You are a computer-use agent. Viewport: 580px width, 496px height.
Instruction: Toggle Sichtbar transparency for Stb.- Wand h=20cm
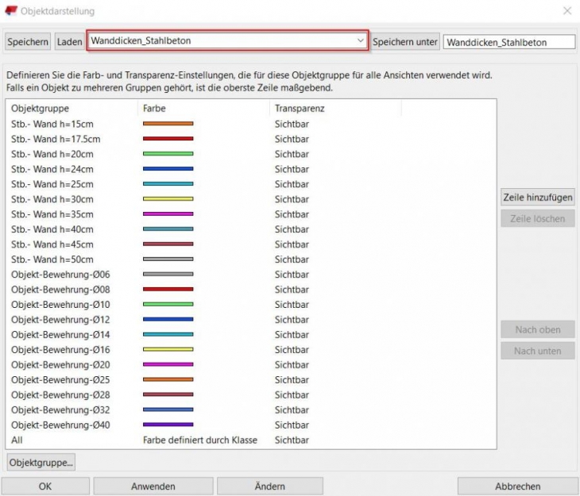tap(292, 154)
